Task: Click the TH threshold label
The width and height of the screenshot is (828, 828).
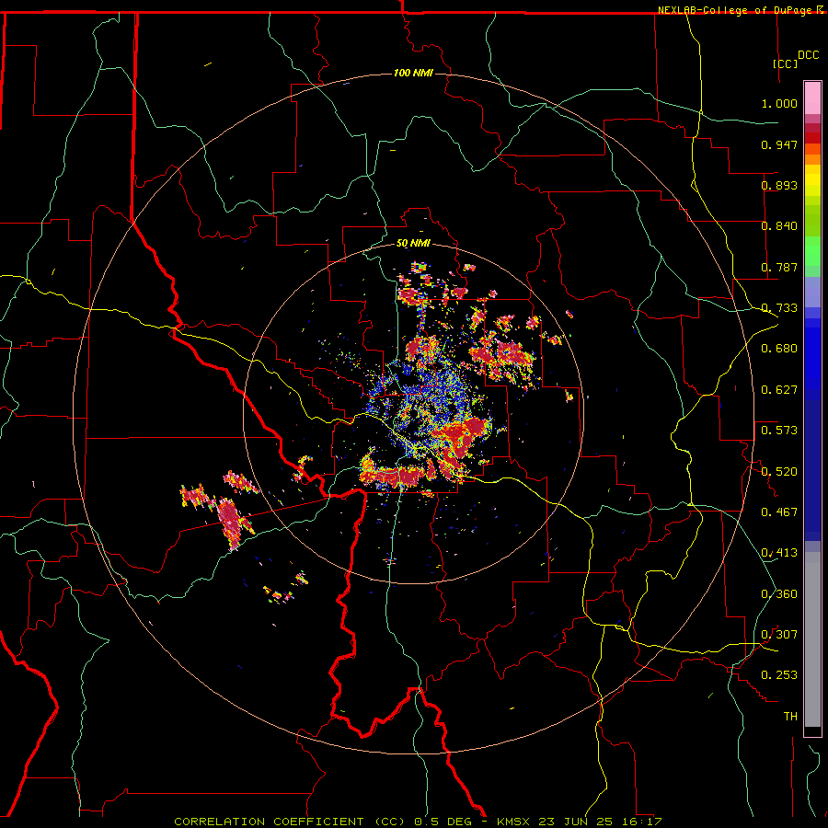Action: (x=790, y=717)
